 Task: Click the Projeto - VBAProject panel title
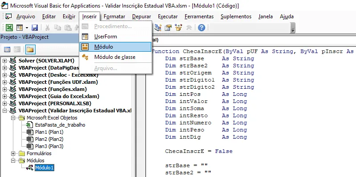24,37
